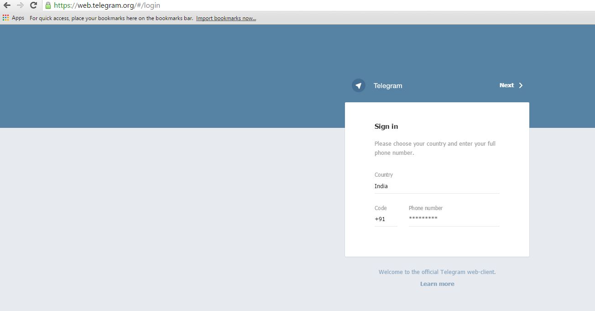595x311 pixels.
Task: Focus the Code field with +91
Action: point(386,219)
